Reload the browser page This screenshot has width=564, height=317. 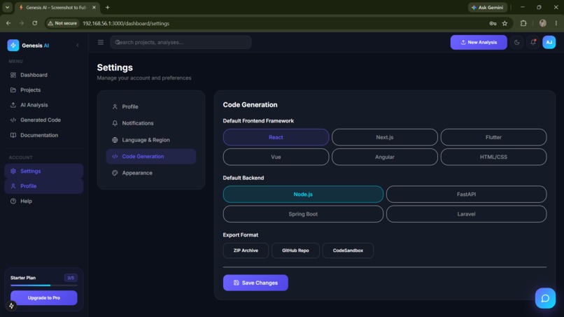pos(34,23)
